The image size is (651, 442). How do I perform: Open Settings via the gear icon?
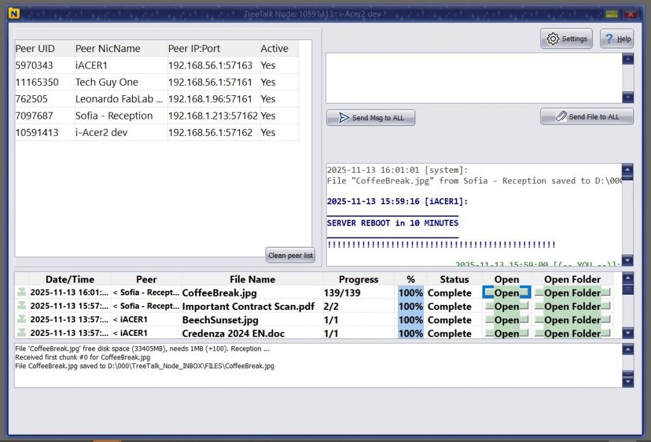pos(552,38)
